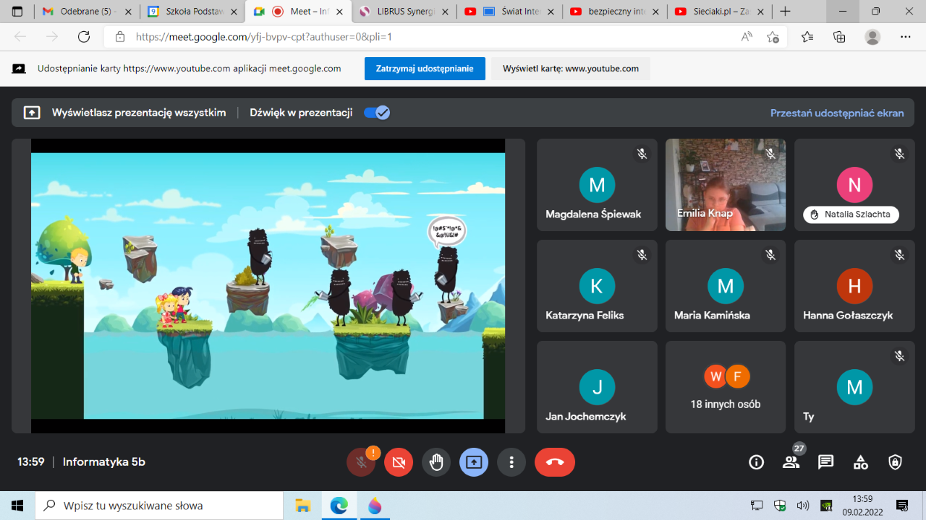
Task: Switch to the 'bezpieczny inte' YouTube tab
Action: tap(616, 12)
